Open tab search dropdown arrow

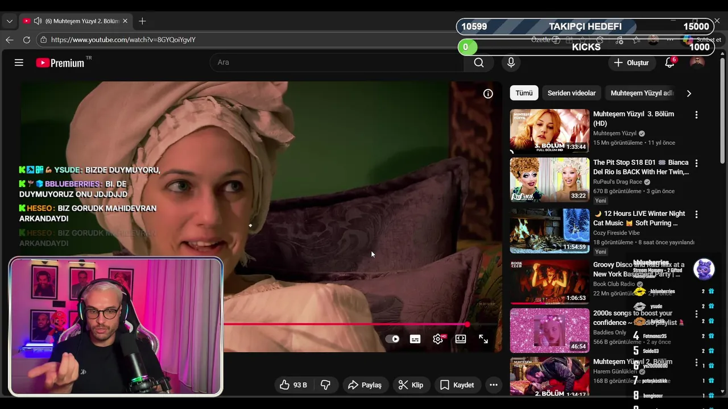9,21
